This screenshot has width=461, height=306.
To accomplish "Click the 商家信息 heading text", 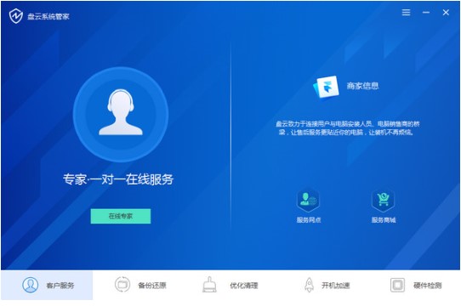I will [362, 86].
